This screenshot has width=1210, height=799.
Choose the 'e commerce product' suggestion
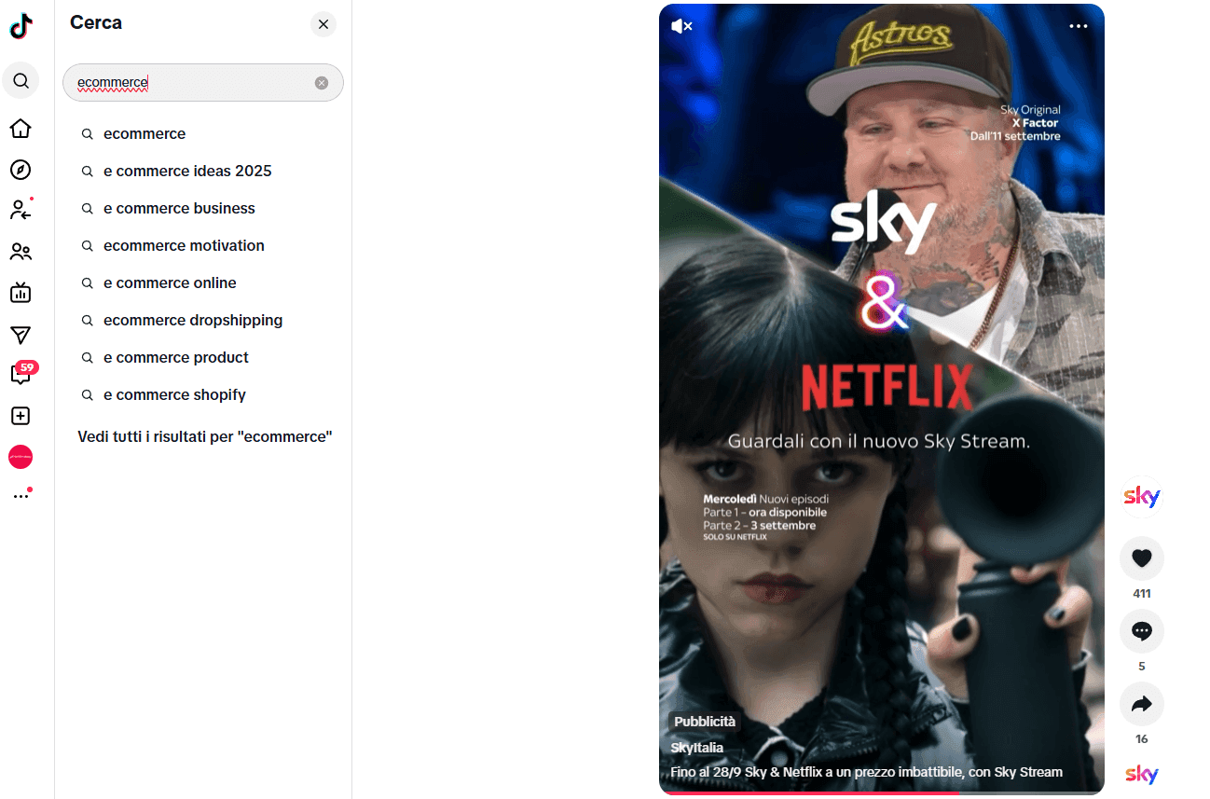point(203,358)
